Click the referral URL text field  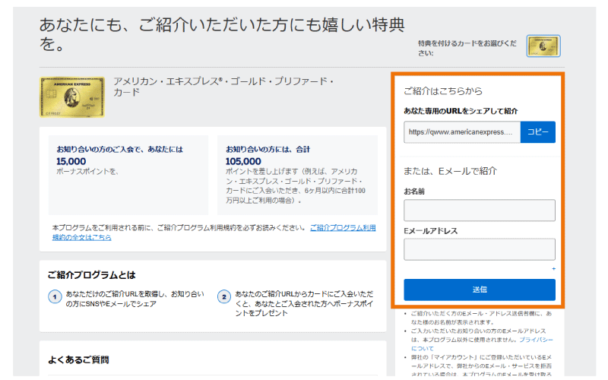tap(462, 131)
